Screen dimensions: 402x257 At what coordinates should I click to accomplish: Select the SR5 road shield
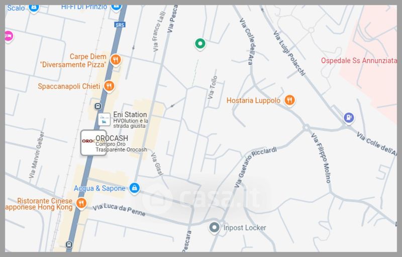[x=120, y=25]
